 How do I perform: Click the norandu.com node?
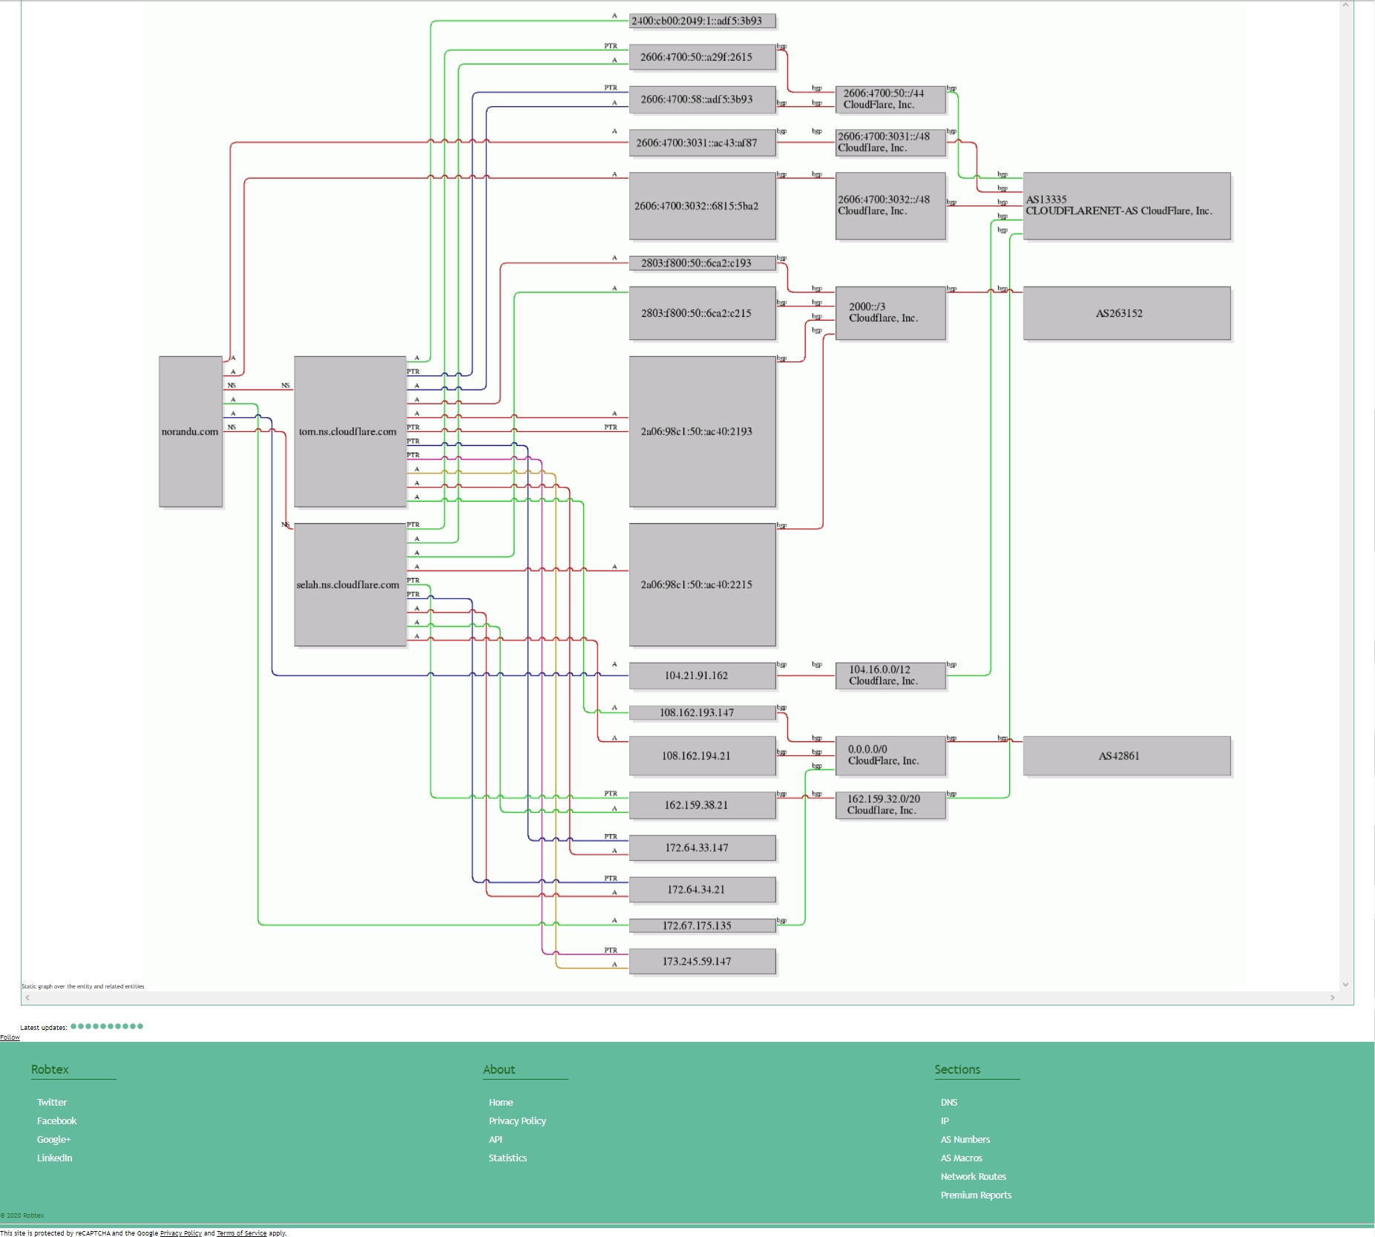(191, 431)
